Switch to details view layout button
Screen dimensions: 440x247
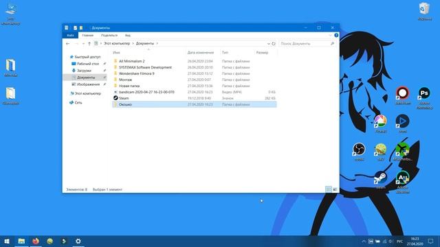click(329, 189)
